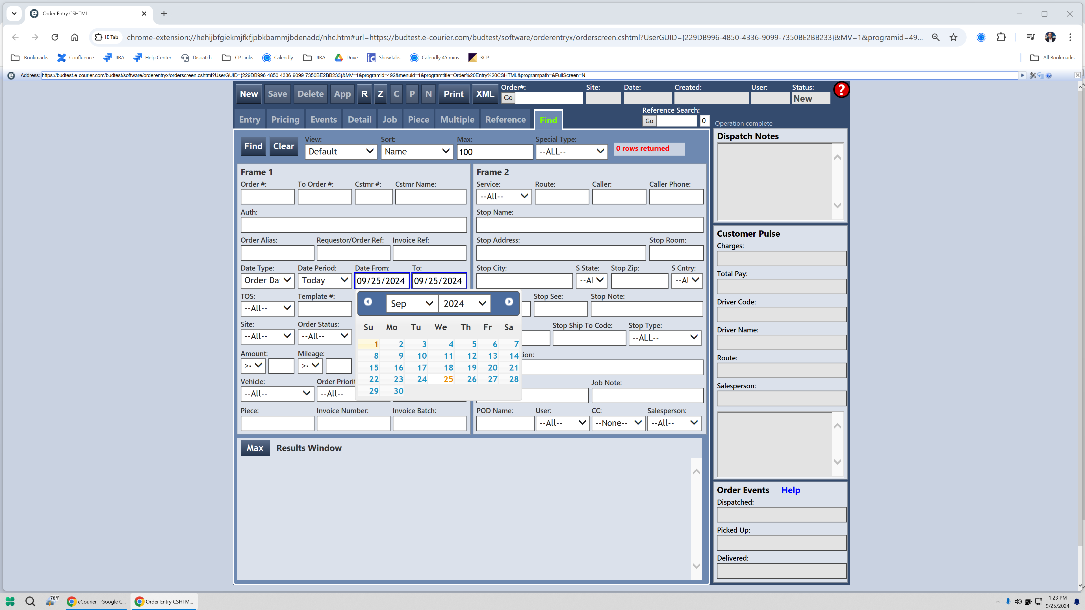
Task: Open Chrome extensions puzzle icon
Action: click(1001, 37)
